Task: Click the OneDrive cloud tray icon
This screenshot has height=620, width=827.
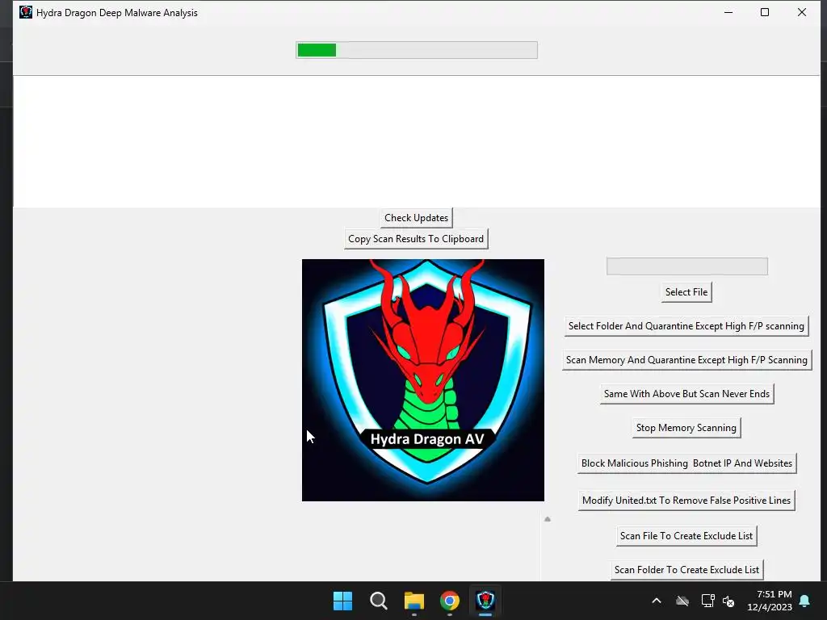Action: point(682,601)
